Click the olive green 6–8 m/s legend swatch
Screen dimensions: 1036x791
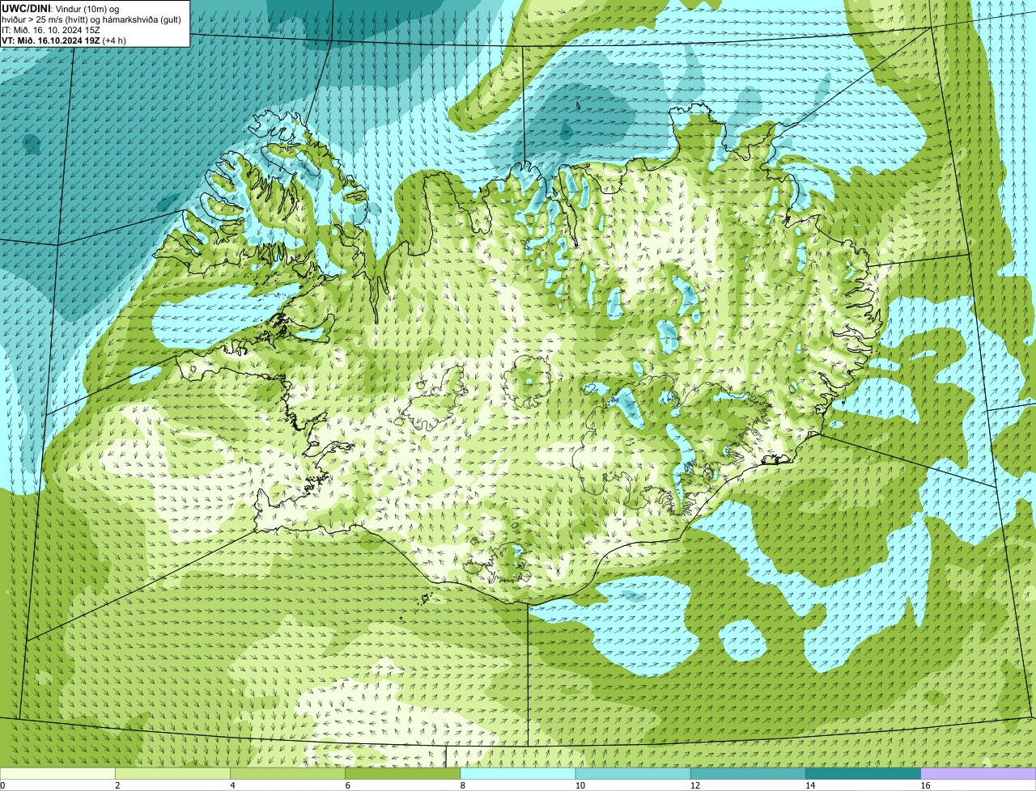point(403,774)
